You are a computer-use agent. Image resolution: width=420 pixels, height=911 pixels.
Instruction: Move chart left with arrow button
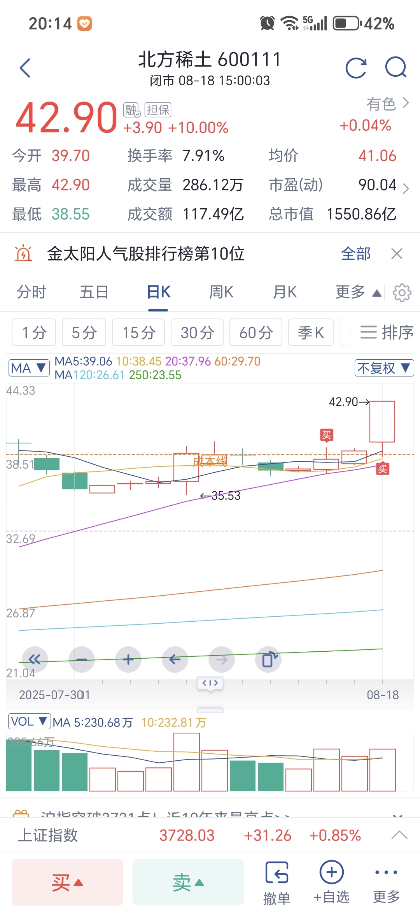pos(175,660)
